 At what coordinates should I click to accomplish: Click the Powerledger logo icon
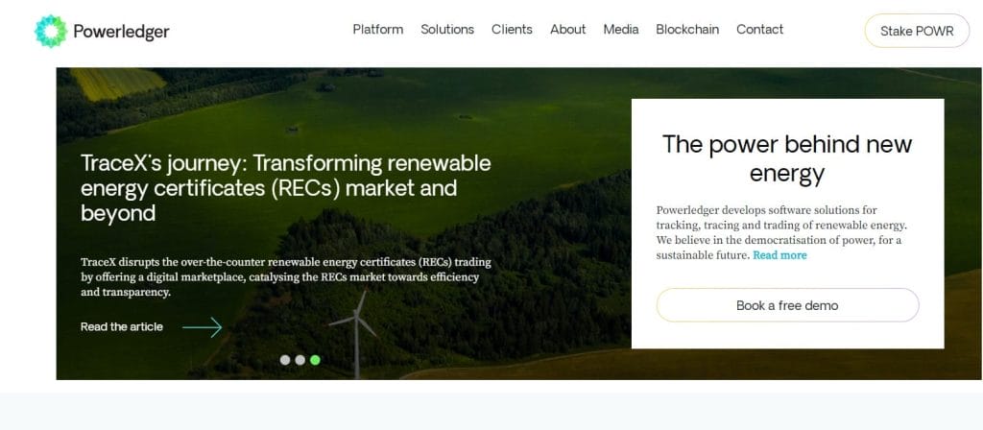click(x=51, y=32)
